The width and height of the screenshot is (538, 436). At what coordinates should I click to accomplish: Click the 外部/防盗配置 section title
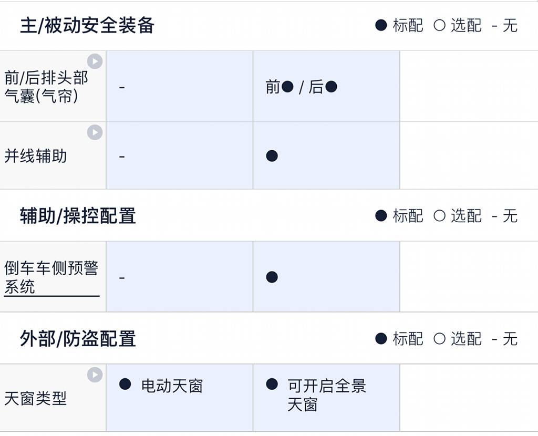78,339
